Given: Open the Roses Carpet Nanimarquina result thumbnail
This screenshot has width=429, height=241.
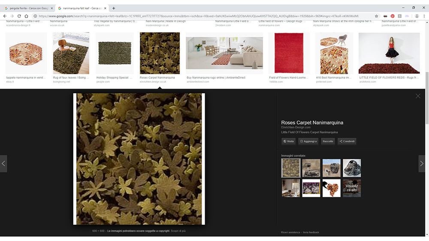Looking at the screenshot, I should 160,53.
